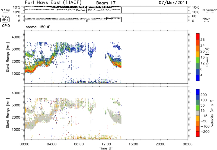Click the Velocity color bar blue top segment
Screen dimensions: 217x150
pyautogui.click(x=198, y=92)
